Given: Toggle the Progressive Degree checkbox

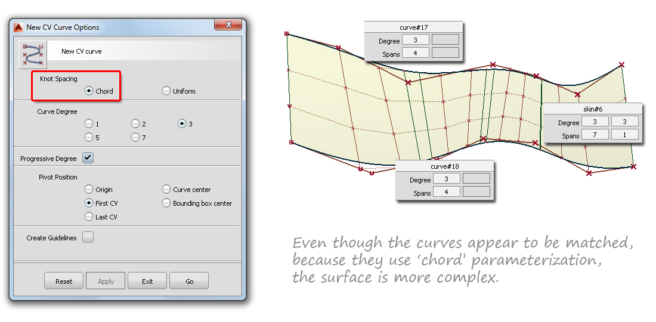Looking at the screenshot, I should pyautogui.click(x=88, y=157).
